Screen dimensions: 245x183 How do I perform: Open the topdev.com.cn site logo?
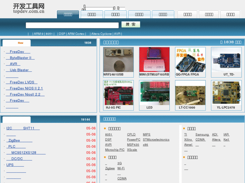pos(29,8)
